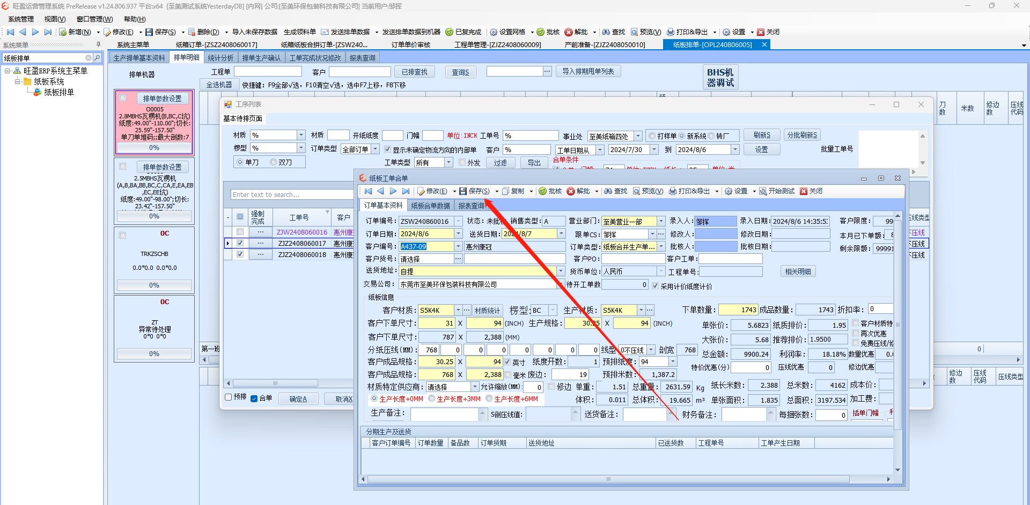Screen dimensions: 1030x505
Task: Toggle 采用计价纸度计价 checkbox
Action: (x=655, y=286)
